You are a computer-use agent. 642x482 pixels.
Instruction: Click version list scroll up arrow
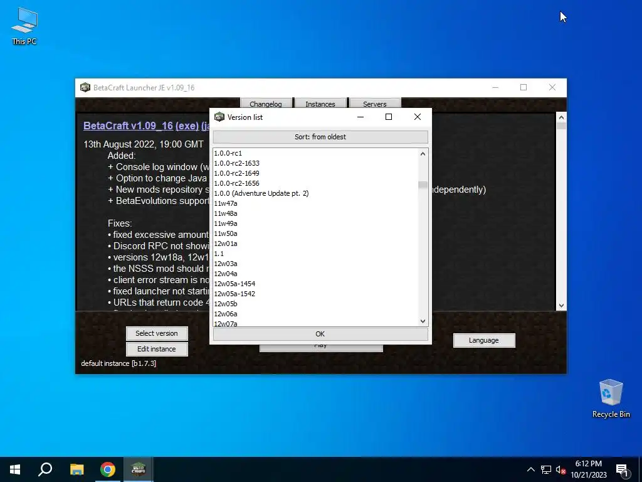[423, 154]
